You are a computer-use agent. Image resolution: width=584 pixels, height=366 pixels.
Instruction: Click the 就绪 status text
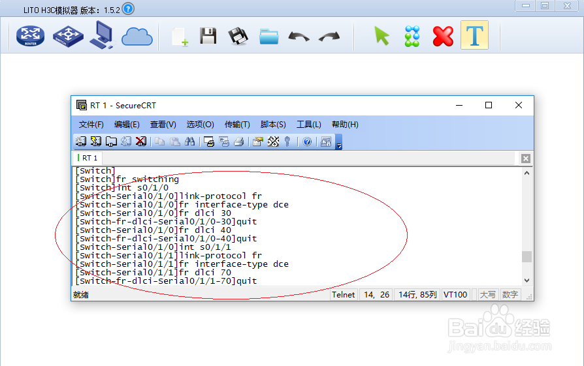tap(81, 295)
